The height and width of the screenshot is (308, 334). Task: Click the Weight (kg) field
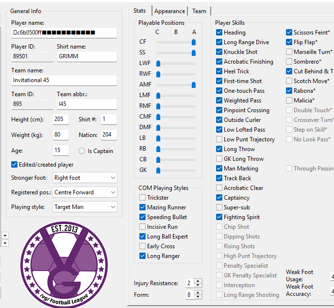tap(61, 135)
